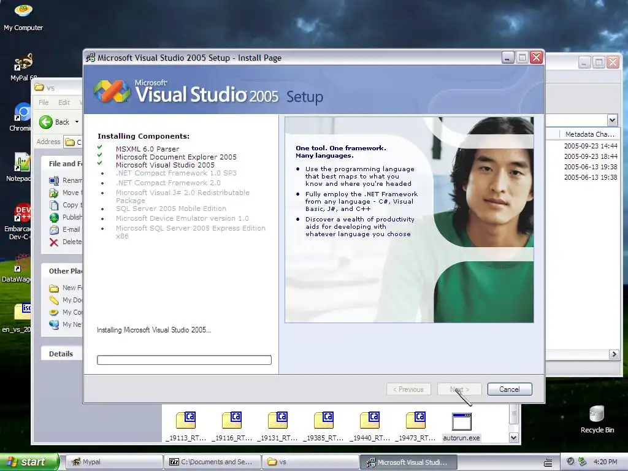Minimize the Visual Studio Setup window
Viewport: 628px width, 471px height.
tap(508, 58)
